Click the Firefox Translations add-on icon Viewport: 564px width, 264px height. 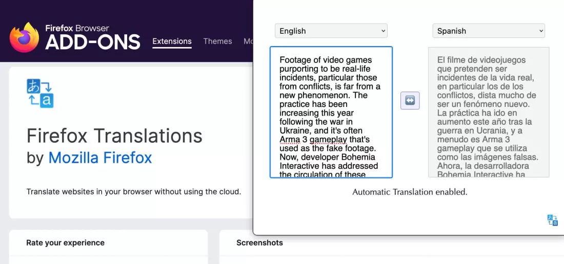pyautogui.click(x=40, y=93)
